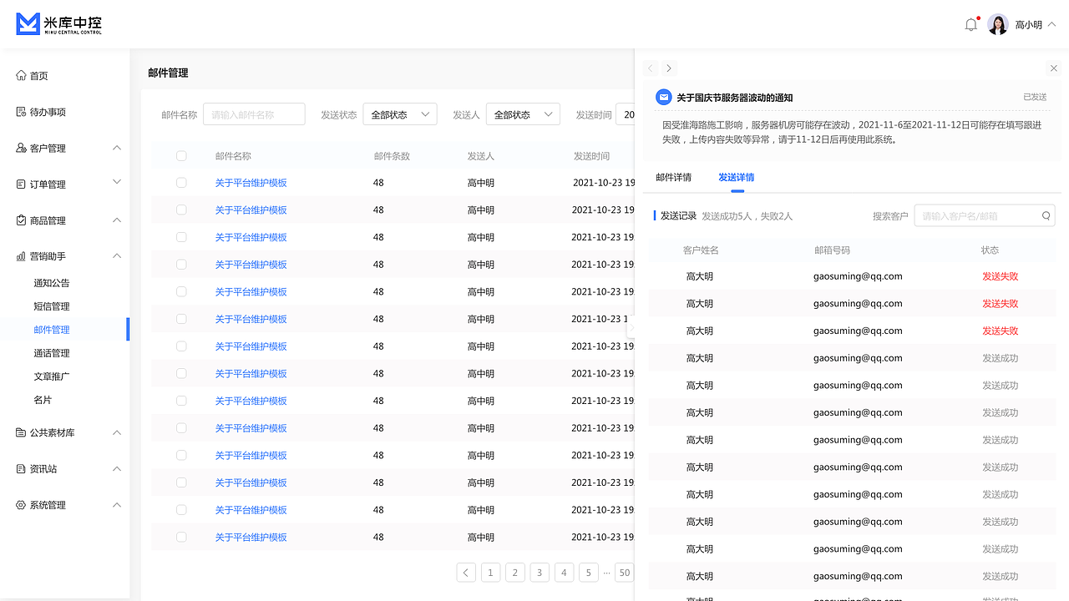The width and height of the screenshot is (1069, 601).
Task: Expand the 高小明 account dropdown arrow
Action: [1051, 24]
